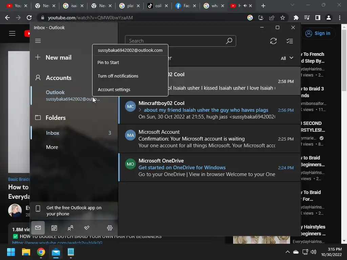Click the plus icon beside New mail
Image resolution: width=347 pixels, height=260 pixels.
[38, 57]
